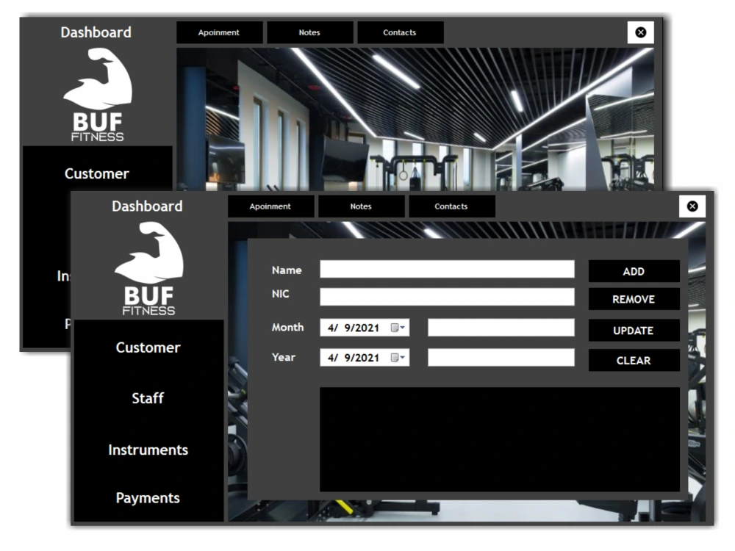Image resolution: width=735 pixels, height=551 pixels.
Task: Open Notes tab in back window
Action: click(309, 32)
